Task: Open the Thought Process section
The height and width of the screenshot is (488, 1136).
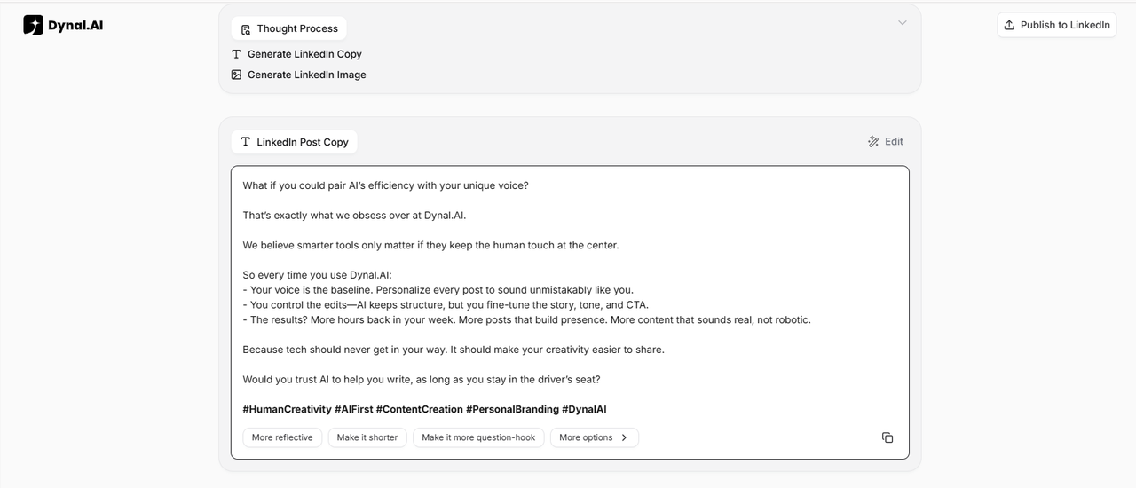Action: (289, 28)
